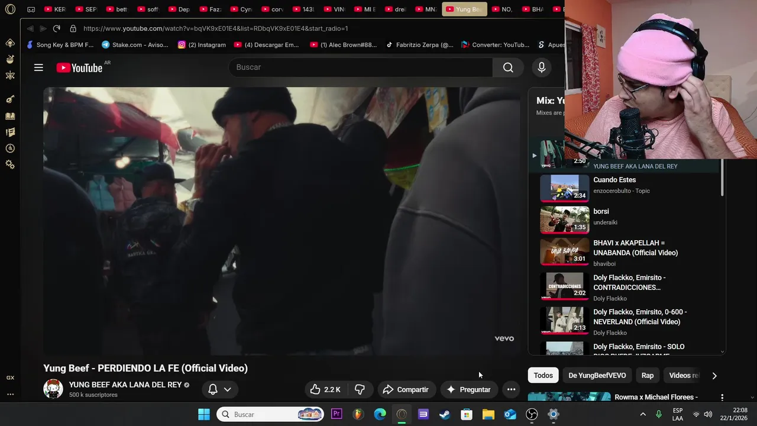Image resolution: width=757 pixels, height=426 pixels.
Task: Open Microsoft Store from taskbar
Action: (467, 414)
